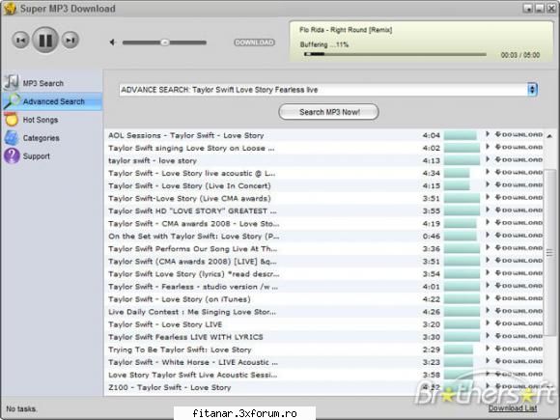Play preview of 'CMA awards 2008 - Love Sto...'

coord(488,222)
